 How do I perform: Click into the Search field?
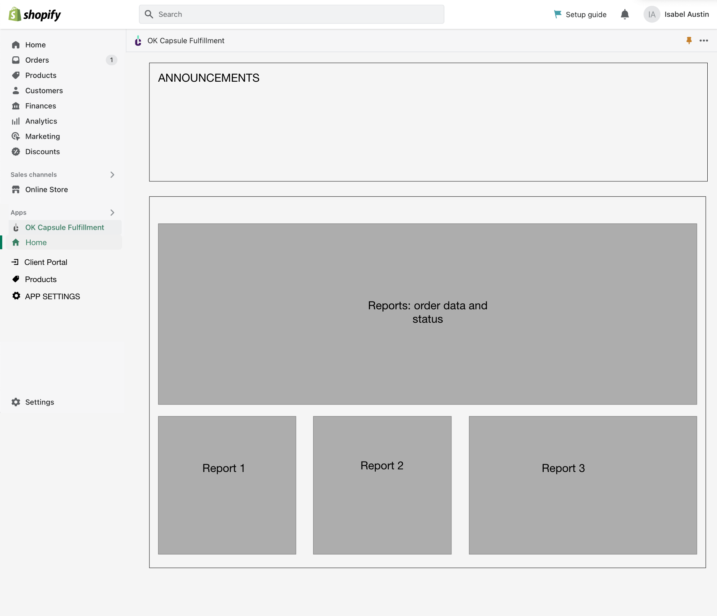(291, 15)
